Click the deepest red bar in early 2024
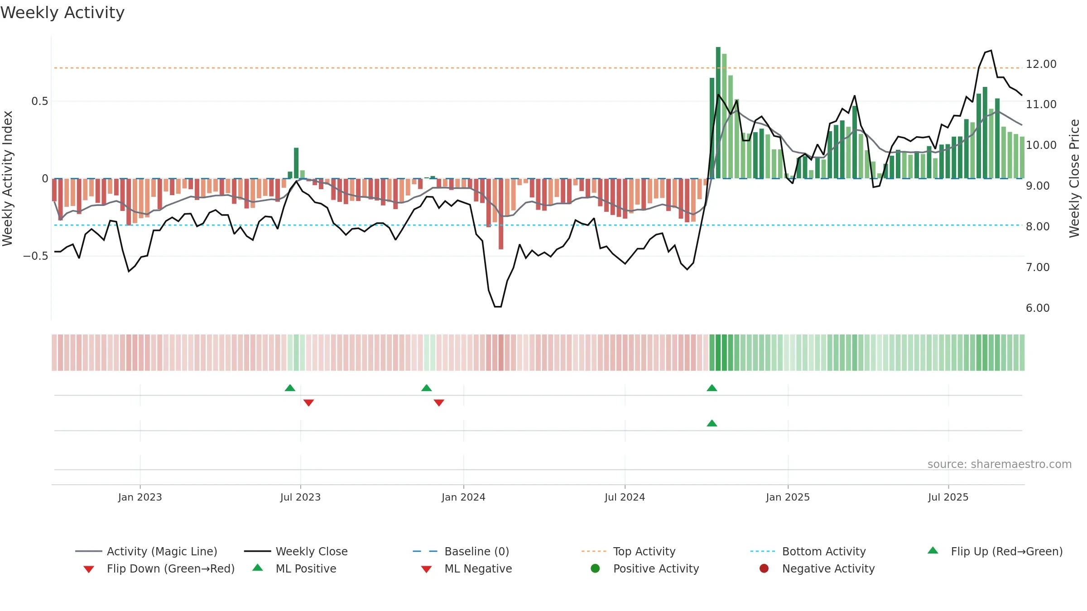Viewport: 1087px width, 611px height. (x=501, y=214)
